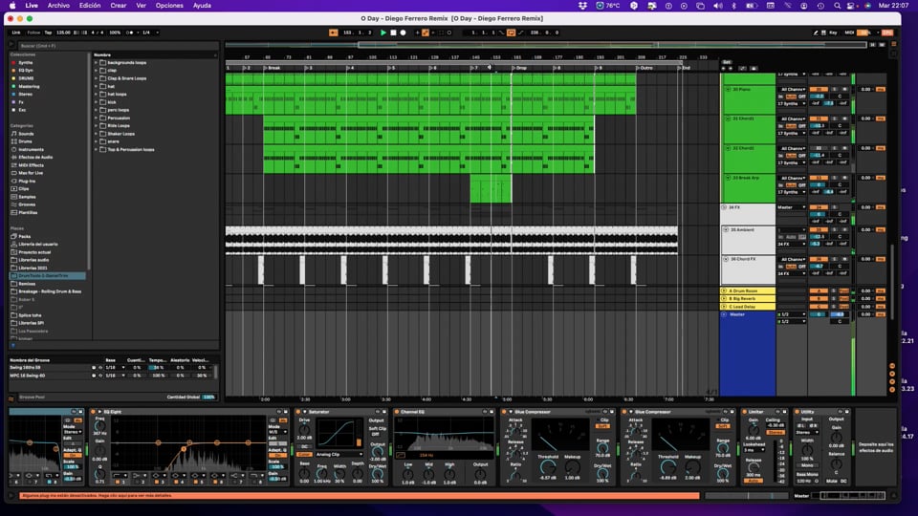
Task: Click save icon for Swing 16ths 59 groove
Action: pos(94,367)
